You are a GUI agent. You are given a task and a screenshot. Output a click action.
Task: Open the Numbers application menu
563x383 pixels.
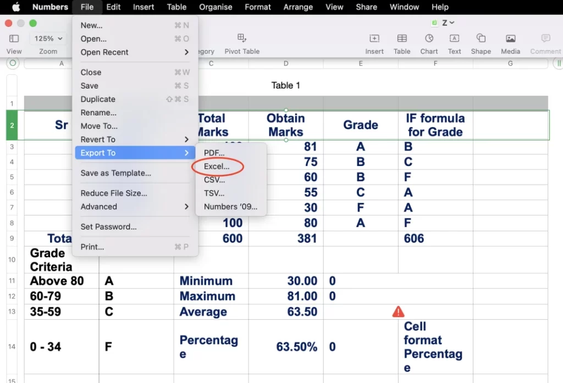50,7
